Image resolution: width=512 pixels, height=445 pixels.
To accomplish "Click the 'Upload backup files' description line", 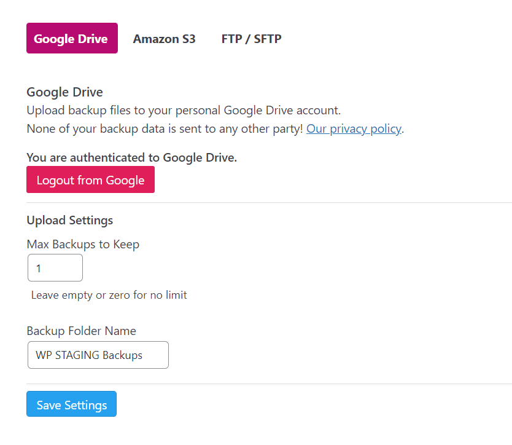I will pos(184,111).
